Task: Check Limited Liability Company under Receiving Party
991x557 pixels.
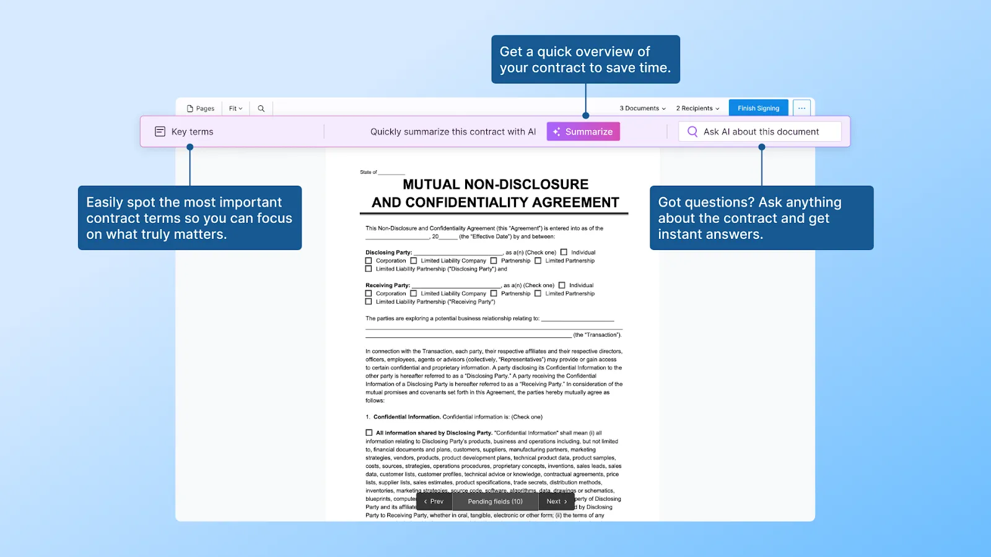Action: click(414, 293)
